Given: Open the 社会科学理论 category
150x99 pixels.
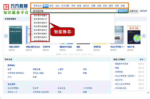Looking at the screenshot, I should (x=13, y=88).
